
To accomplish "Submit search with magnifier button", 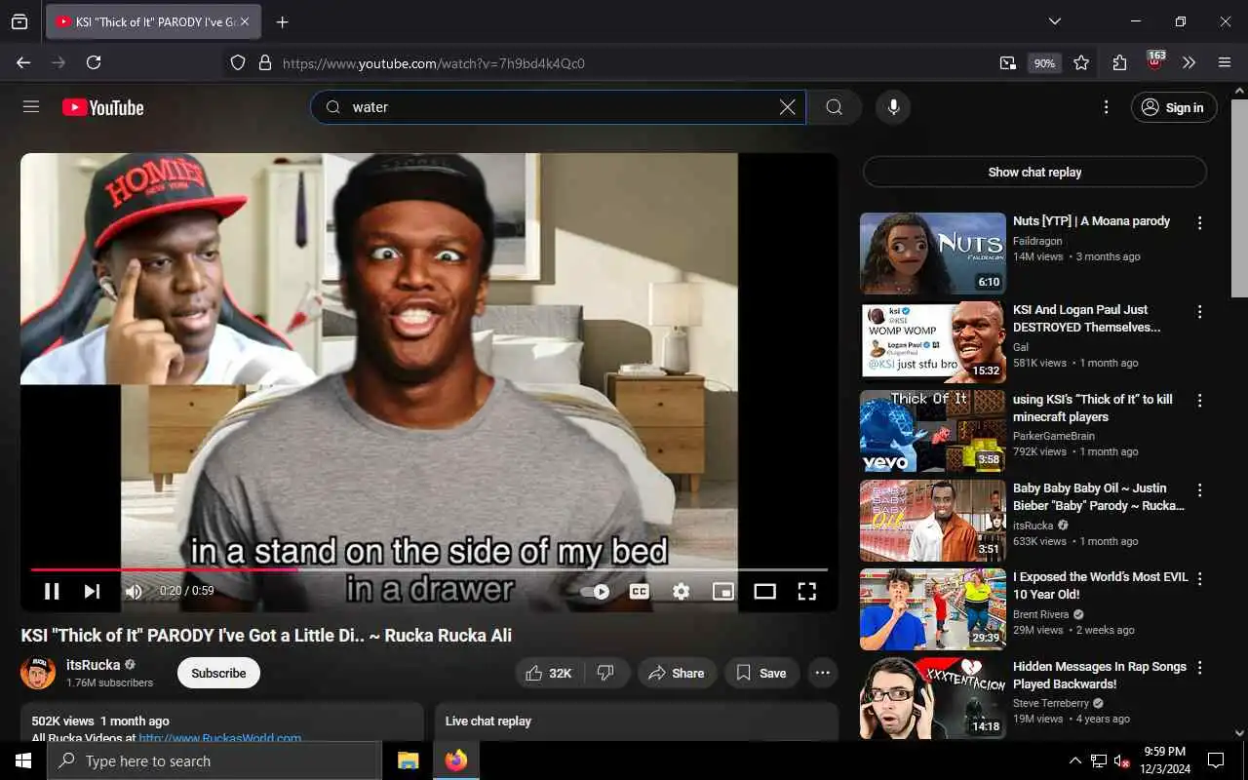I will [835, 107].
